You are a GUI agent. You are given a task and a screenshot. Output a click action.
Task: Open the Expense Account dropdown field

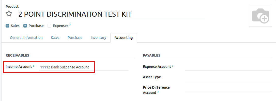pyautogui.click(x=228, y=67)
